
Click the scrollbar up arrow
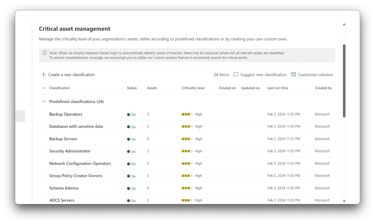tap(344, 24)
